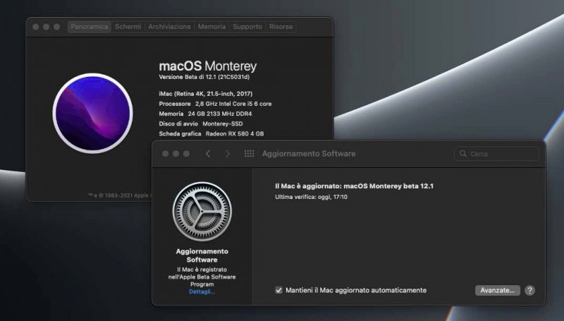Click the Software Update gear icon
This screenshot has width=564, height=321.
pos(202,212)
